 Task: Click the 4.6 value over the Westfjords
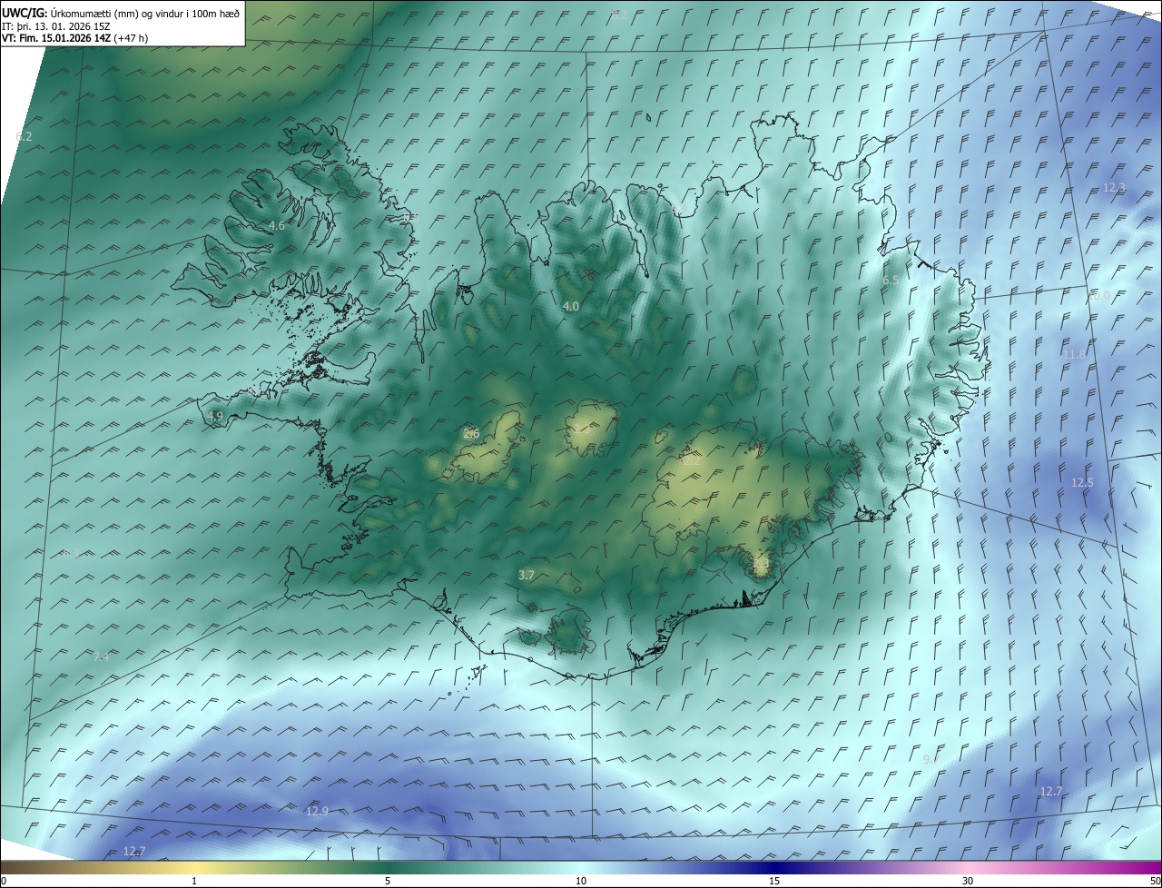tap(277, 226)
